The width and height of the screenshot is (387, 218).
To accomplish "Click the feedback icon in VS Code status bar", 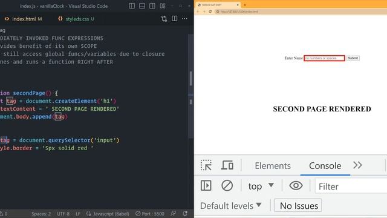I will [x=174, y=214].
